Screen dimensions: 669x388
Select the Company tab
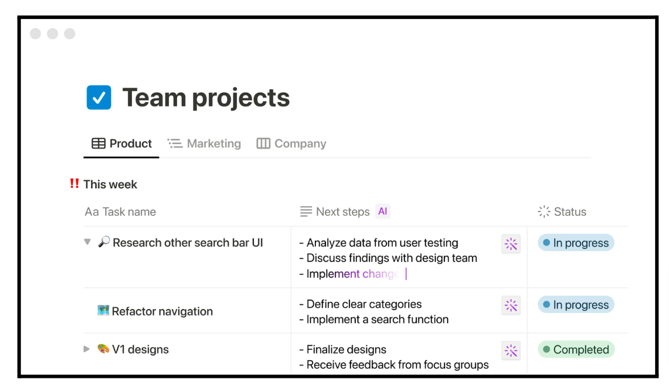coord(291,144)
